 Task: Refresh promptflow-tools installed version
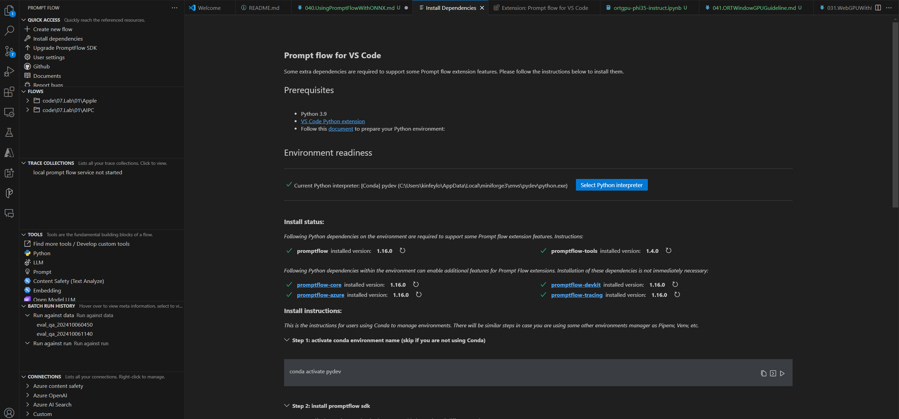coord(668,250)
